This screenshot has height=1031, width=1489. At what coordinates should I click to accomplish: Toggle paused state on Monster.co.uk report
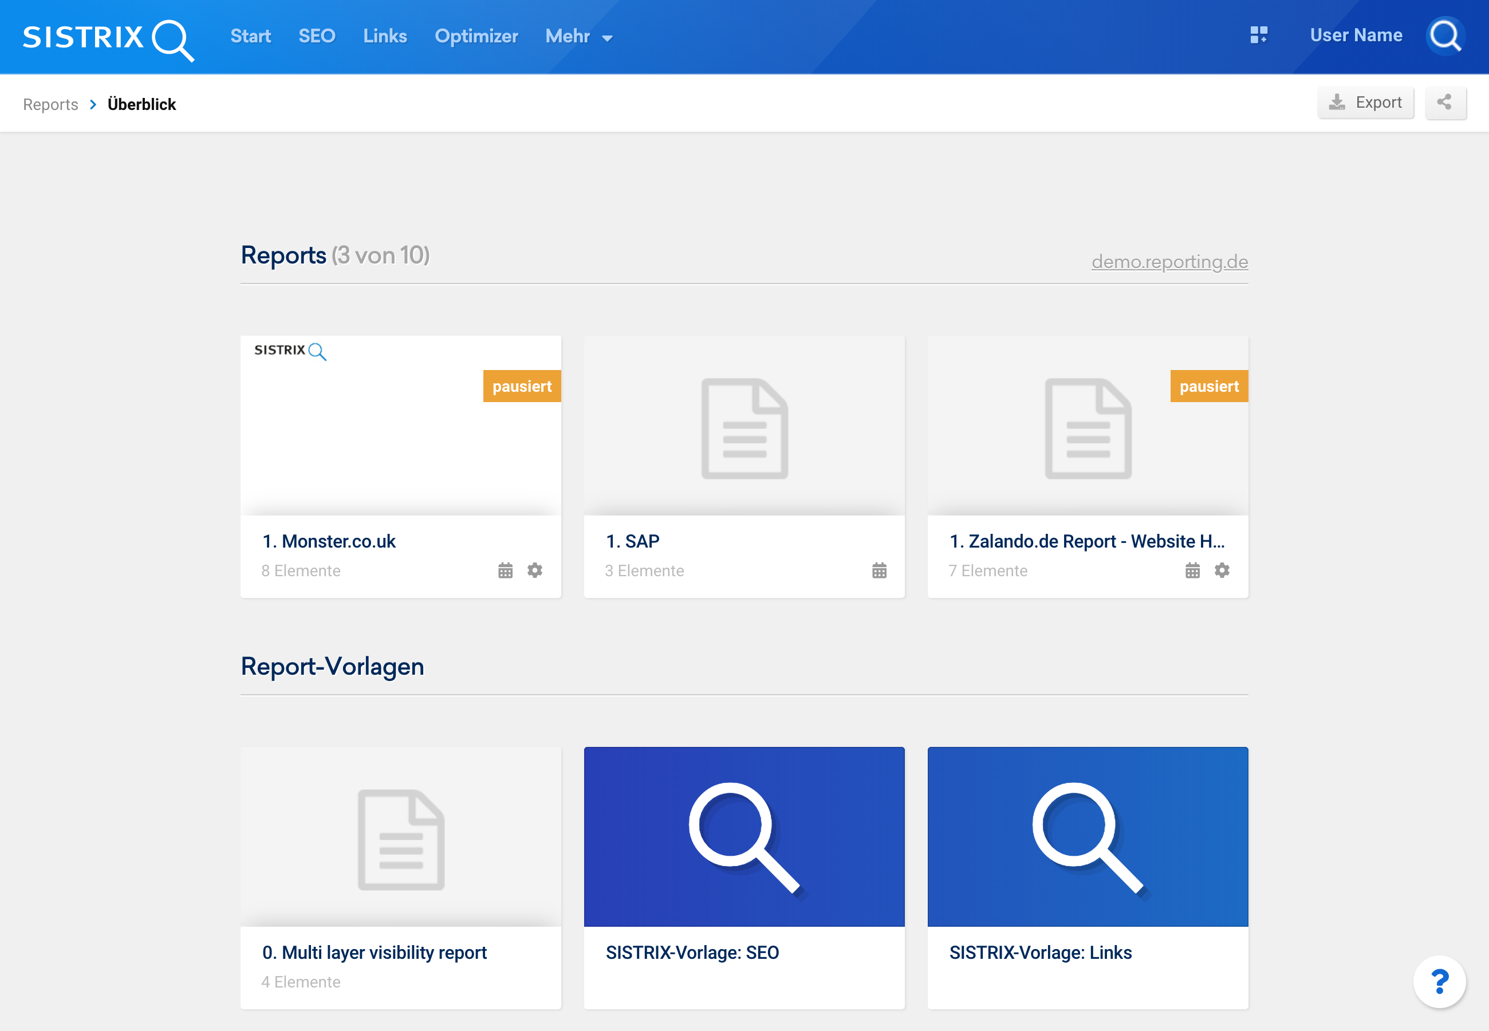[x=522, y=386]
